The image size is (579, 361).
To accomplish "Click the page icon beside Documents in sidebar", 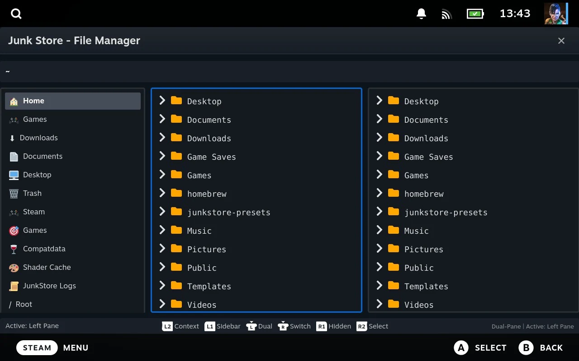I will click(x=14, y=157).
